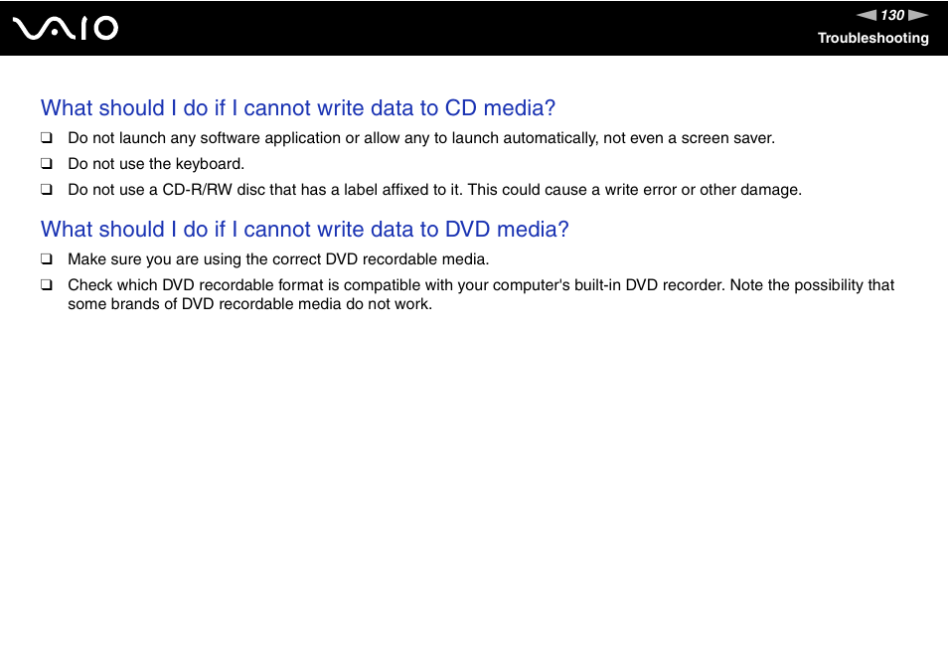Viewport: 948px width, 670px height.
Task: Go to the previous page arrow
Action: 867,15
